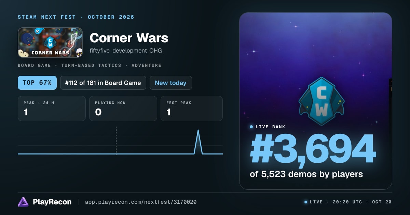Click the #112 of 181 in Board Game badge

(103, 83)
